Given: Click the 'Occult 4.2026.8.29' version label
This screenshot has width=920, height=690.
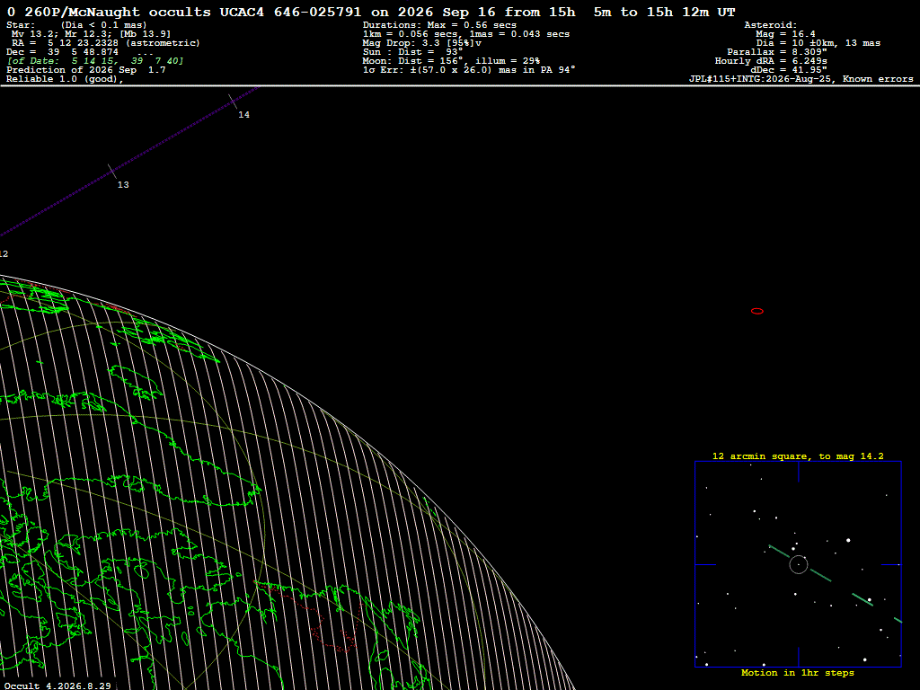Looking at the screenshot, I should click(57, 686).
